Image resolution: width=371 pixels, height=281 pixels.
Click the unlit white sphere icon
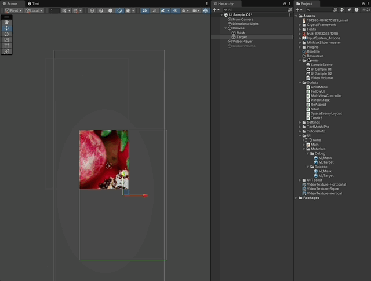(x=110, y=10)
